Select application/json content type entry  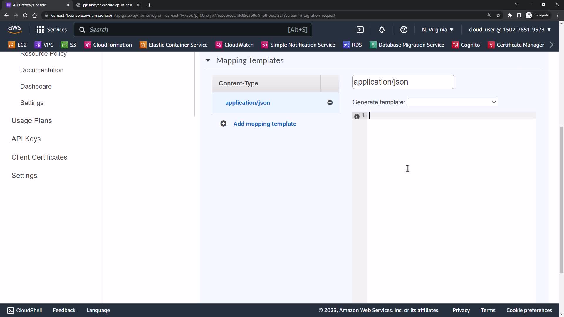pyautogui.click(x=247, y=103)
